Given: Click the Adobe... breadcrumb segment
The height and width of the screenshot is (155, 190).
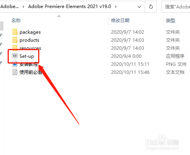Looking at the screenshot, I should (10, 7).
